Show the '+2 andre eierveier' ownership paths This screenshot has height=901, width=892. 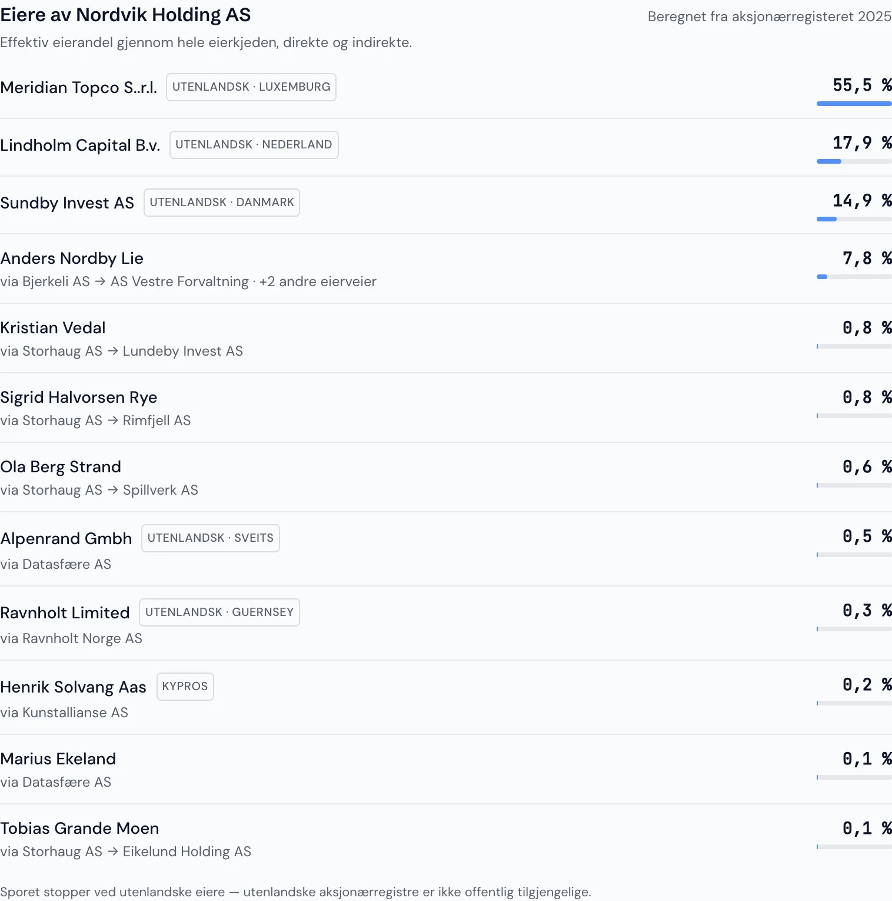[x=318, y=281]
